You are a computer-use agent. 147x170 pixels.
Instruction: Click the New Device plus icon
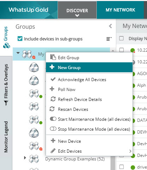(x=53, y=141)
